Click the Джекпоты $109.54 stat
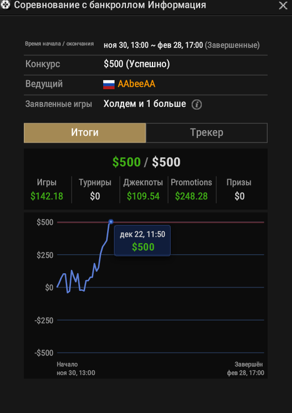The width and height of the screenshot is (292, 413). pos(143,189)
